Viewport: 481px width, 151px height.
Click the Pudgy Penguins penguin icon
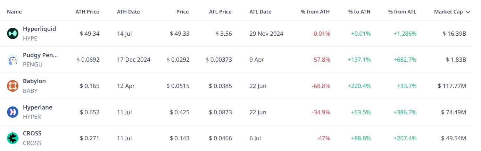tap(13, 60)
